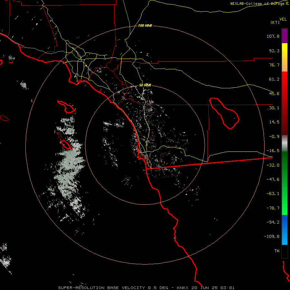Click the -109.8 legend value
This screenshot has width=290, height=290.
pyautogui.click(x=272, y=237)
